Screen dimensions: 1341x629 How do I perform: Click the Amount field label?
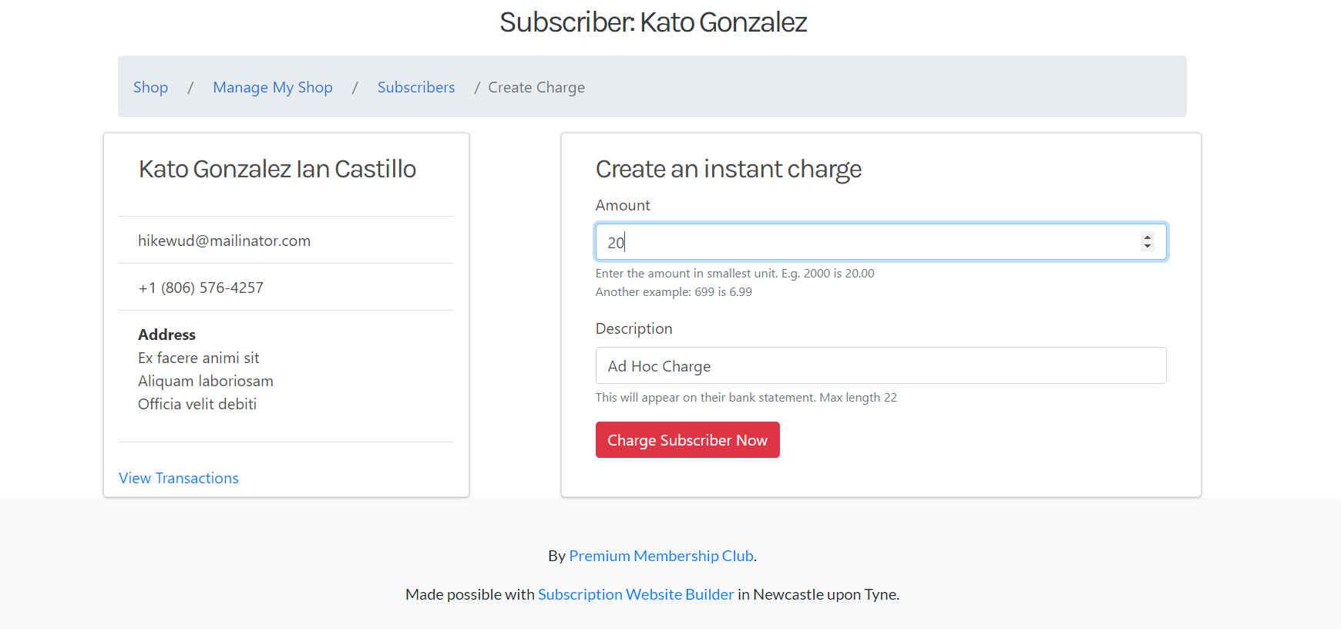[x=623, y=205]
